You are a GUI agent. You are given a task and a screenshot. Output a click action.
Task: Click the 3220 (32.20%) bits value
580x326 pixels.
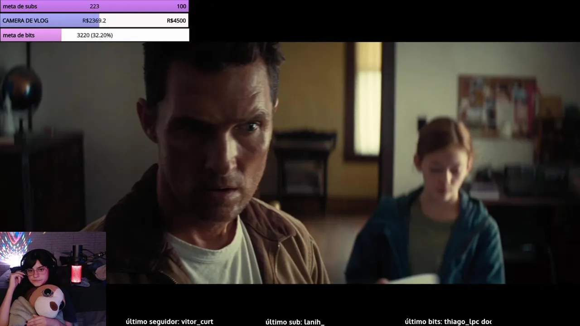95,35
